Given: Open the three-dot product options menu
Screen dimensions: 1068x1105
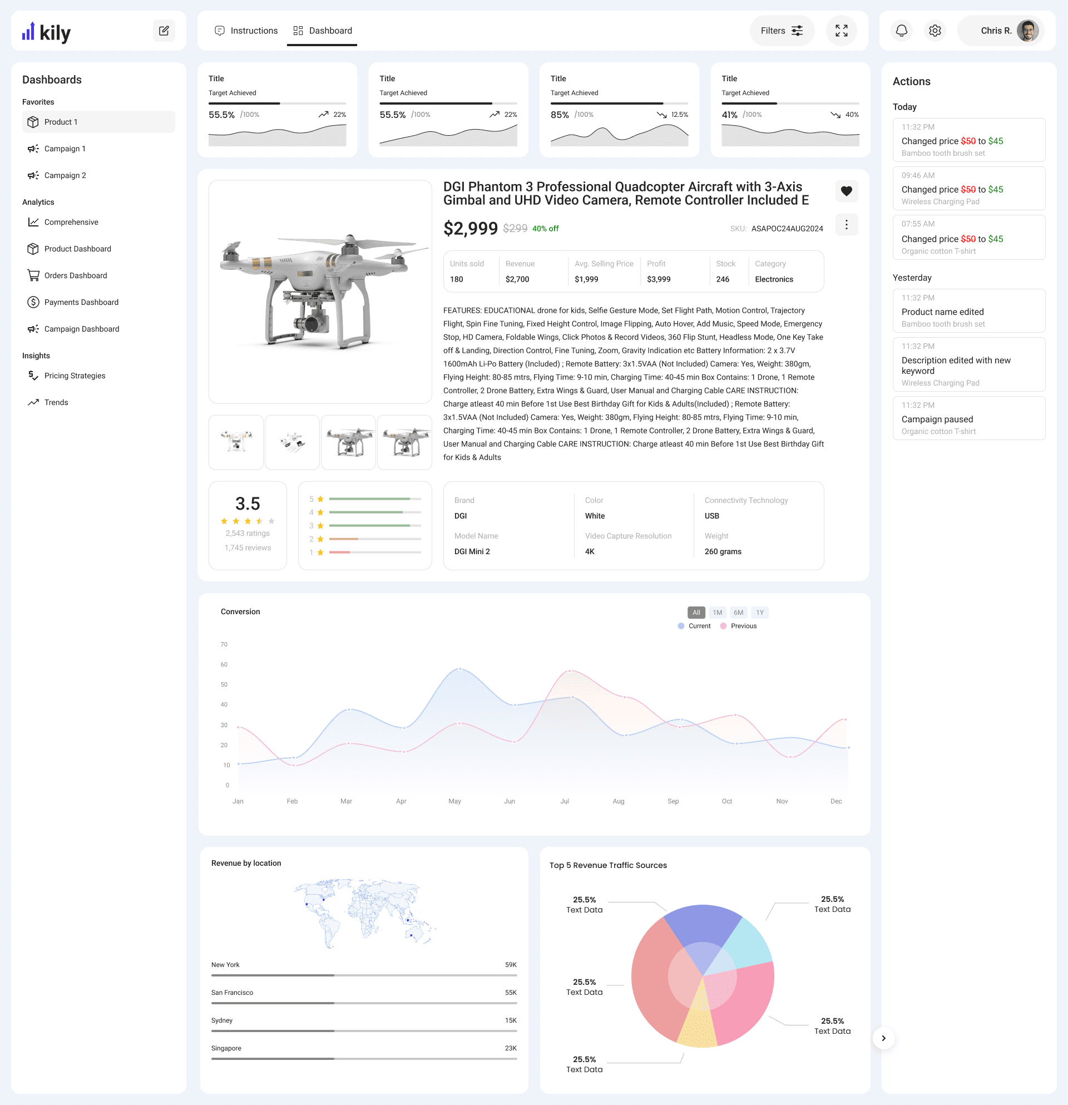Looking at the screenshot, I should point(846,225).
